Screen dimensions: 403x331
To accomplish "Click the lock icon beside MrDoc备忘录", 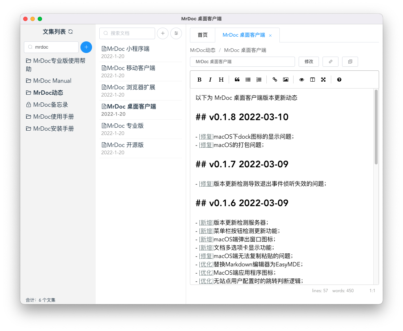I will (29, 105).
